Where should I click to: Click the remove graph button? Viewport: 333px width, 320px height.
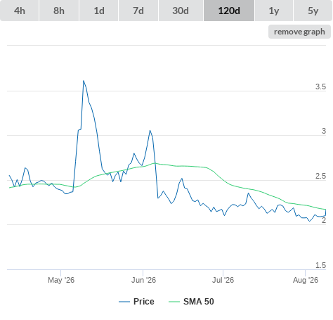(299, 32)
